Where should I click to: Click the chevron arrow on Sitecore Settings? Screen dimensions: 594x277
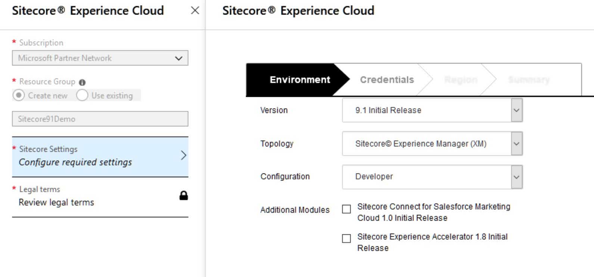click(x=183, y=156)
